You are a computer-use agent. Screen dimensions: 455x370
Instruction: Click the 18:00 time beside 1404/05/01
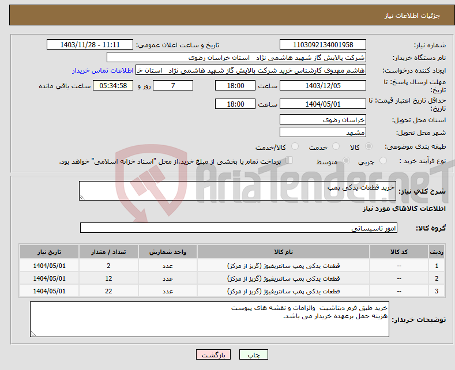[x=235, y=104]
